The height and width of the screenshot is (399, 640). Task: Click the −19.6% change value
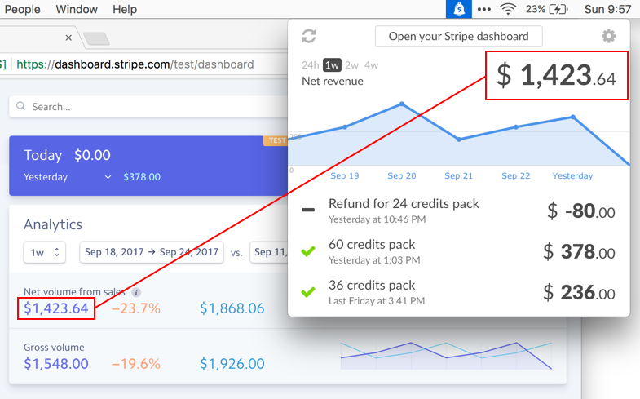tap(136, 363)
